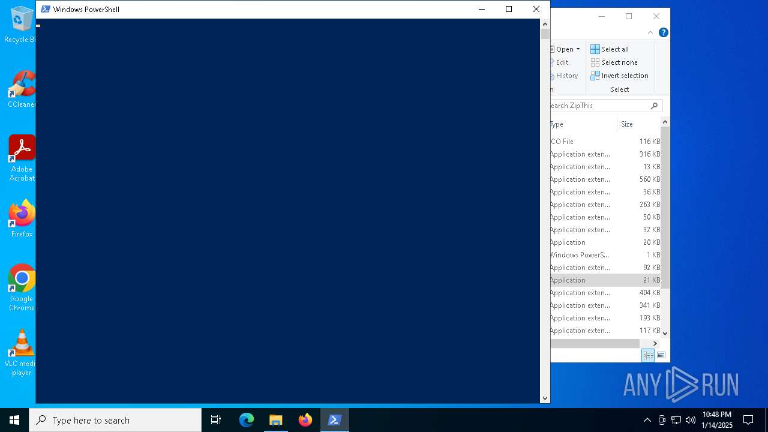Select the row sized 193 KB
Image resolution: width=768 pixels, height=432 pixels.
click(x=605, y=318)
